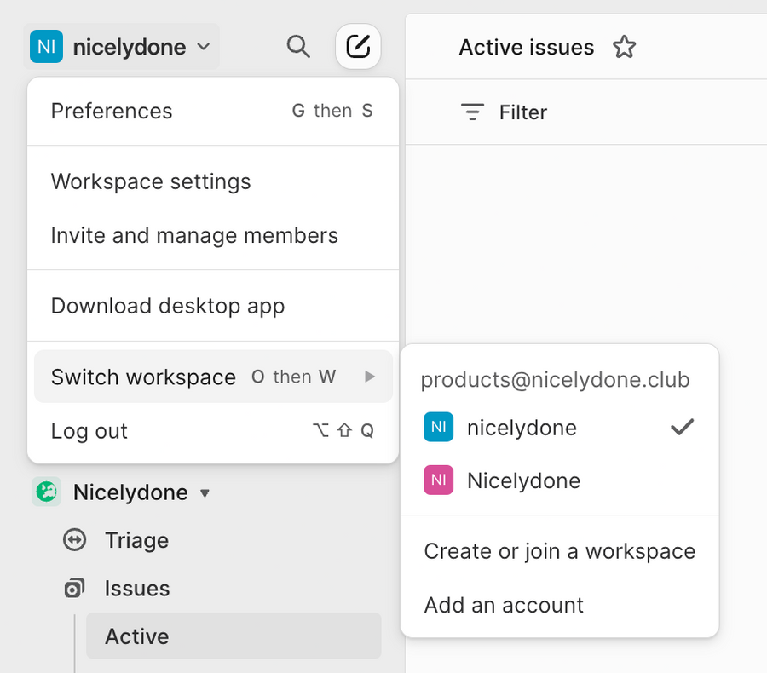Choose Invite and manage members

tap(193, 235)
